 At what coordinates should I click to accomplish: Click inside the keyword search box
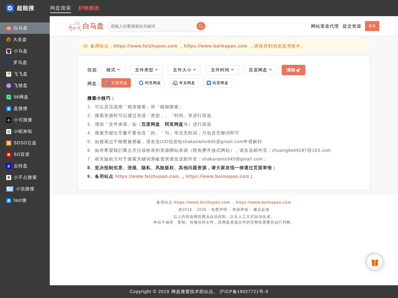[x=152, y=26]
